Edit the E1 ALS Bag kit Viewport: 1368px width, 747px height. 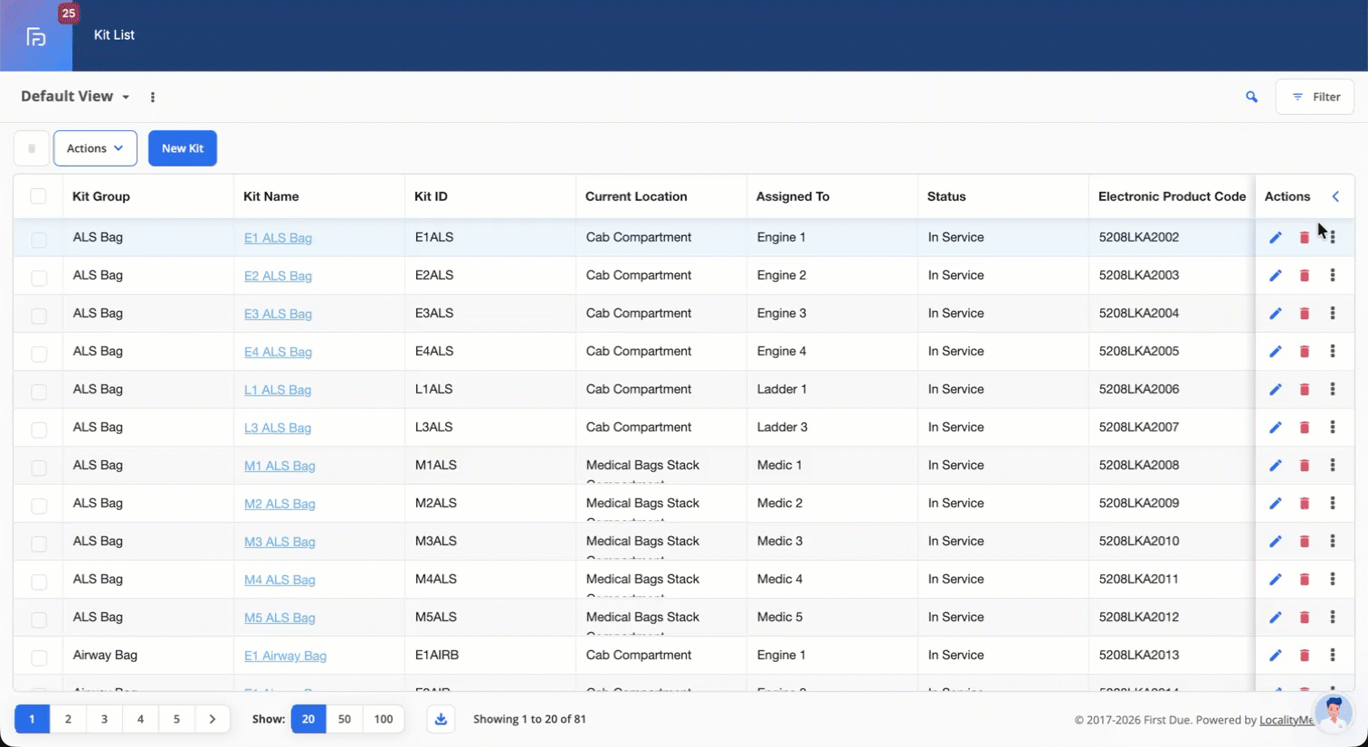point(1275,238)
